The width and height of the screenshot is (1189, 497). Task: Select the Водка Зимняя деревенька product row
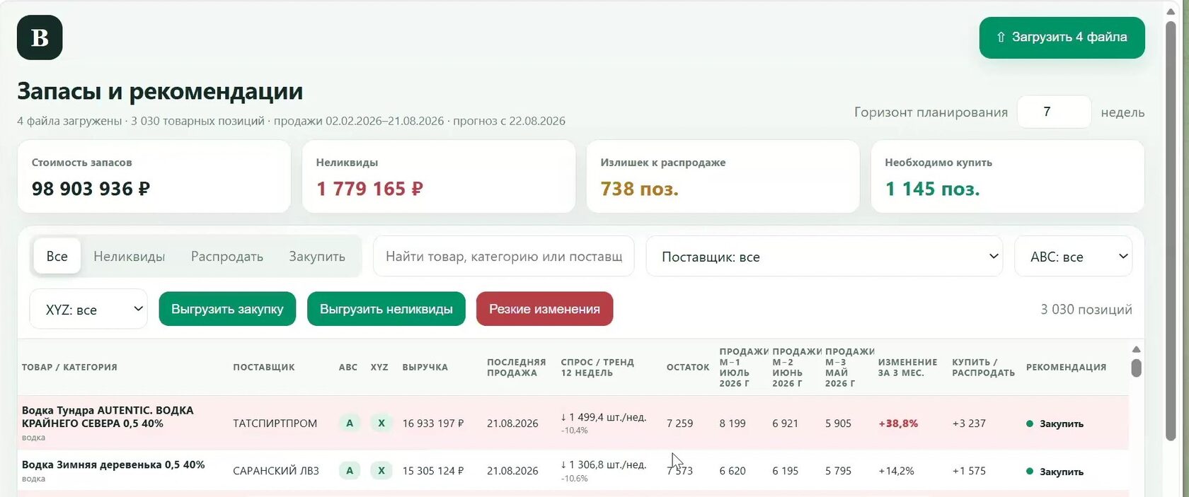pyautogui.click(x=573, y=470)
